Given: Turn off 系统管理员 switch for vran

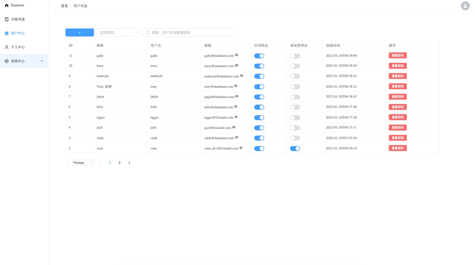Looking at the screenshot, I should (295, 148).
